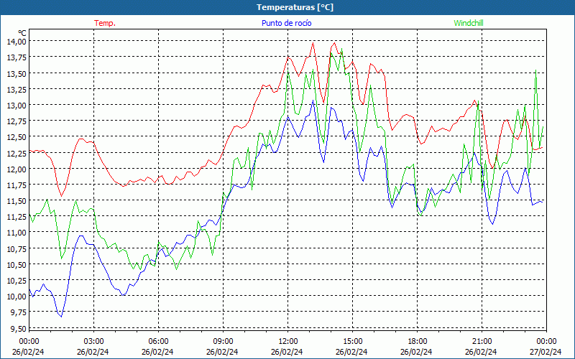This screenshot has height=359, width=575.
Task: Click the 11,50 y-axis value
Action: click(x=17, y=201)
